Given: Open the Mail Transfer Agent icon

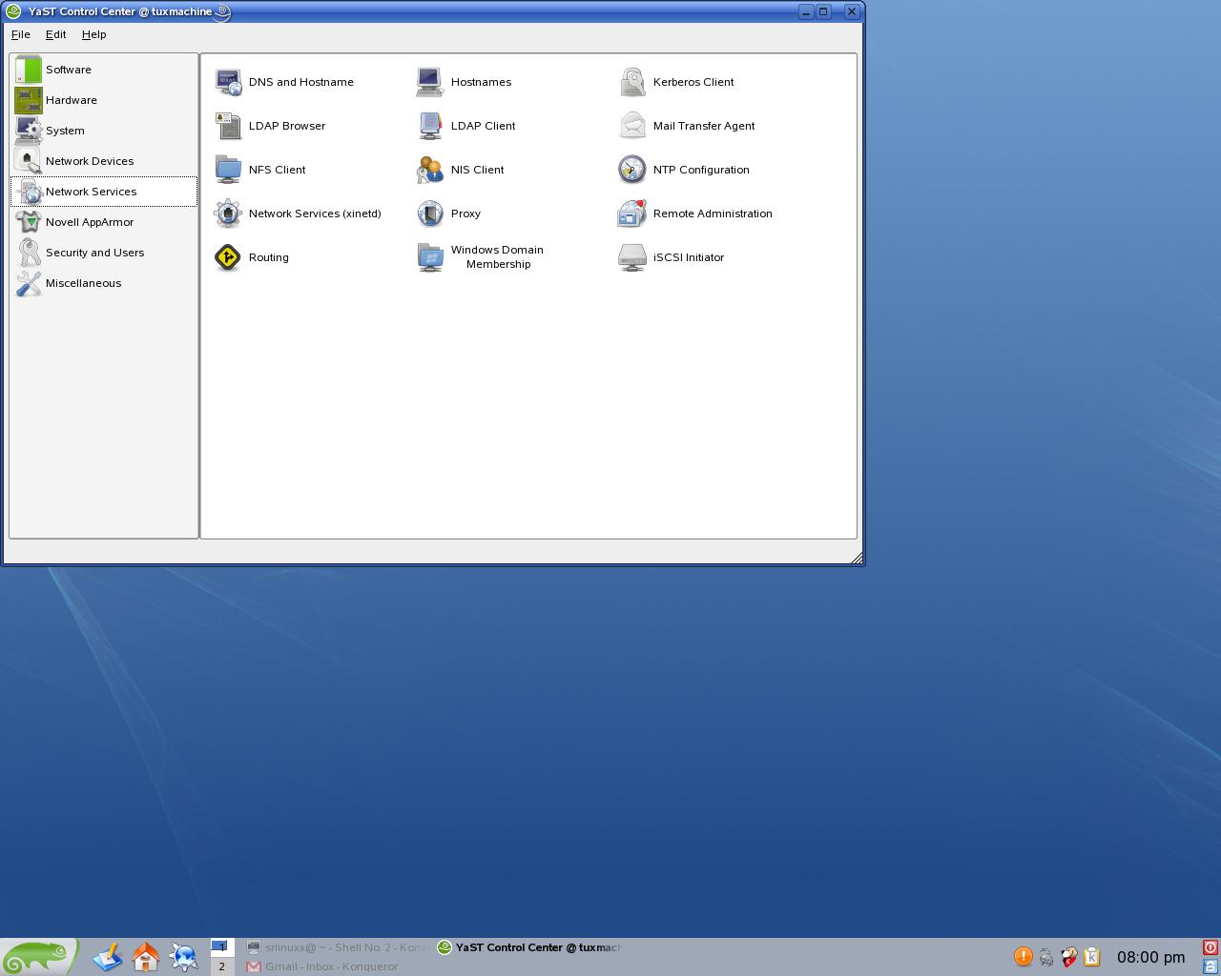Looking at the screenshot, I should 632,126.
